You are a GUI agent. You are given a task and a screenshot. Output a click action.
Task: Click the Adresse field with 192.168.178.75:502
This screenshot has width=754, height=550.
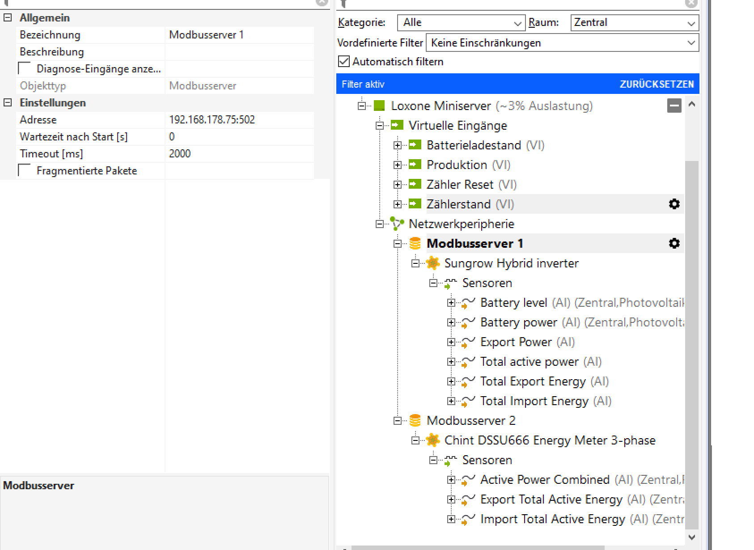[239, 120]
